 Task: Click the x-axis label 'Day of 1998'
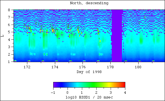tap(89, 72)
